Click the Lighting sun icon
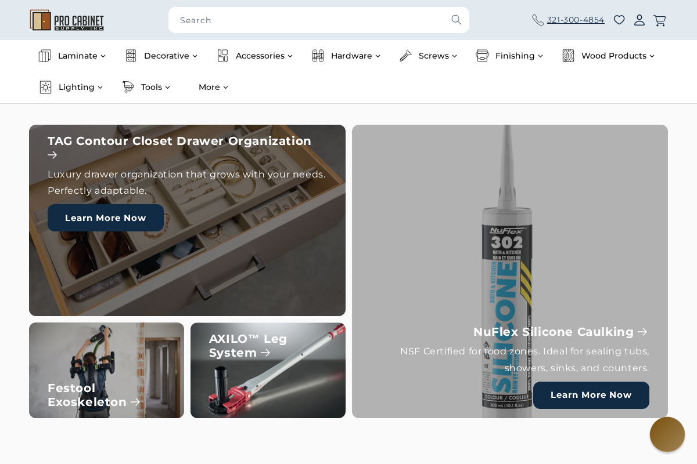Screen dimensions: 697x464 pyautogui.click(x=45, y=87)
